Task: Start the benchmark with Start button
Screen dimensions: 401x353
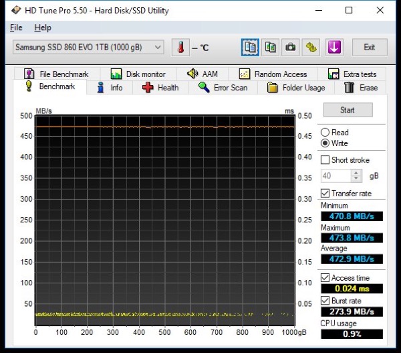Action: pos(348,110)
